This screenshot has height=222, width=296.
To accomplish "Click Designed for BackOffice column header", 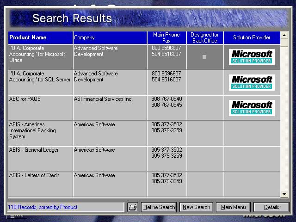I will coord(205,38).
